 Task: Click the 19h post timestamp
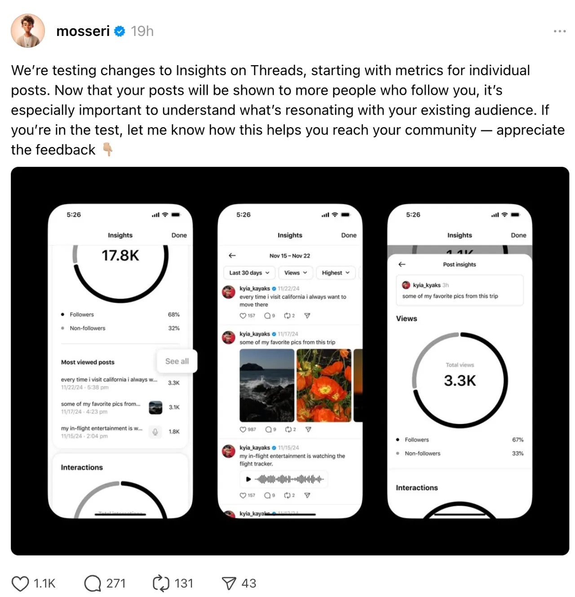point(142,31)
